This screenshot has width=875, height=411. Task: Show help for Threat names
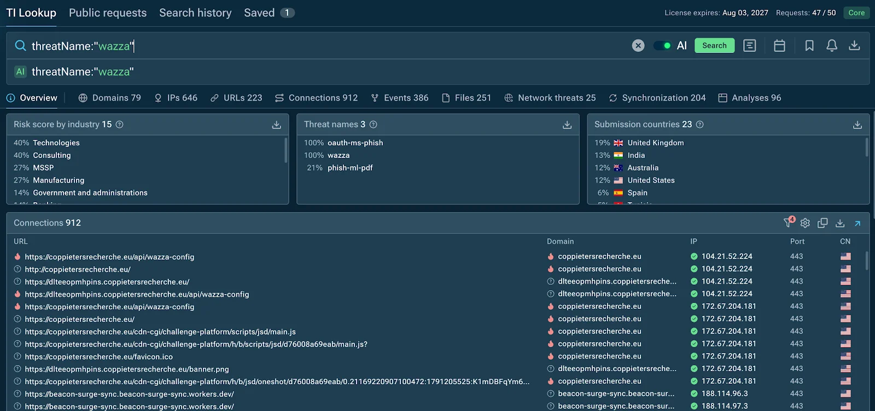[x=374, y=125]
